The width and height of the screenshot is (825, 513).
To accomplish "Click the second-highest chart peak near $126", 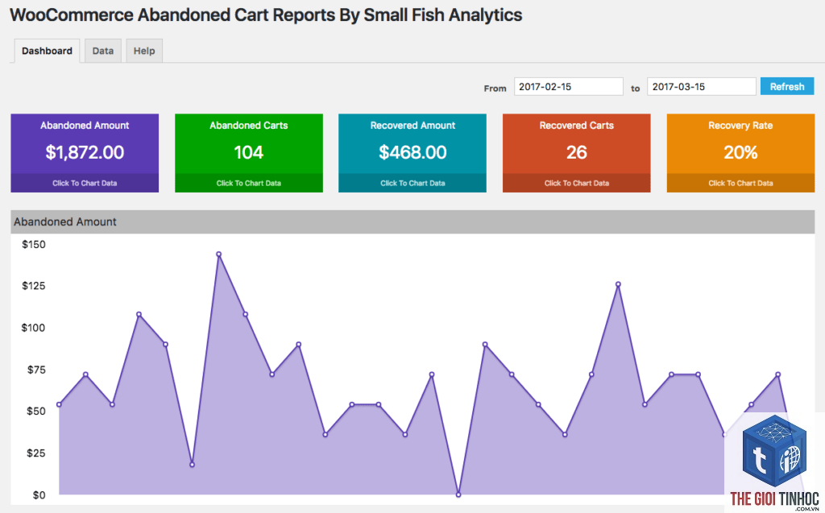I will [x=618, y=284].
